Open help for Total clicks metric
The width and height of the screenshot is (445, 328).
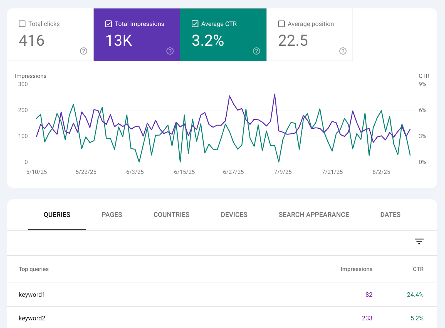[83, 51]
